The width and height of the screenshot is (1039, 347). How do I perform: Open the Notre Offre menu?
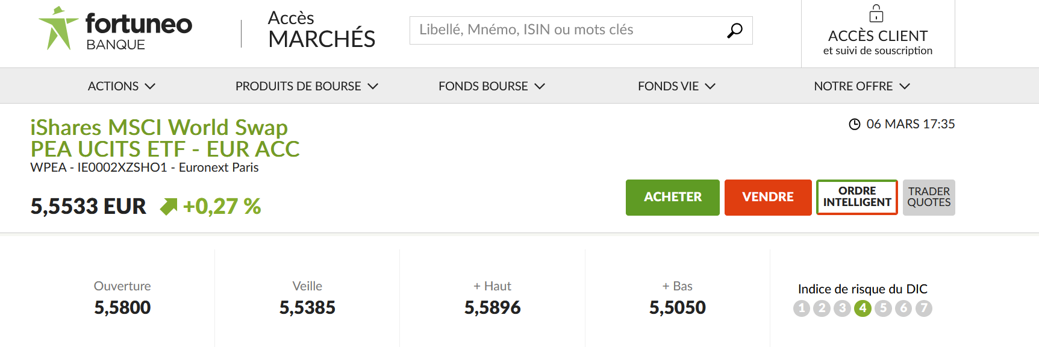861,86
